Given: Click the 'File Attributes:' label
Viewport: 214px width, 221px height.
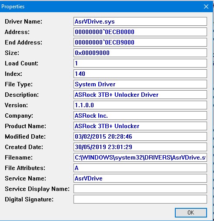Looking at the screenshot, I should click(25, 168).
